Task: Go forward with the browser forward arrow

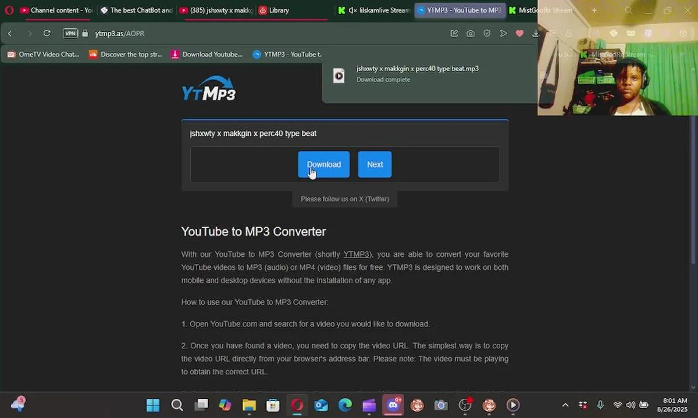Action: 30,34
